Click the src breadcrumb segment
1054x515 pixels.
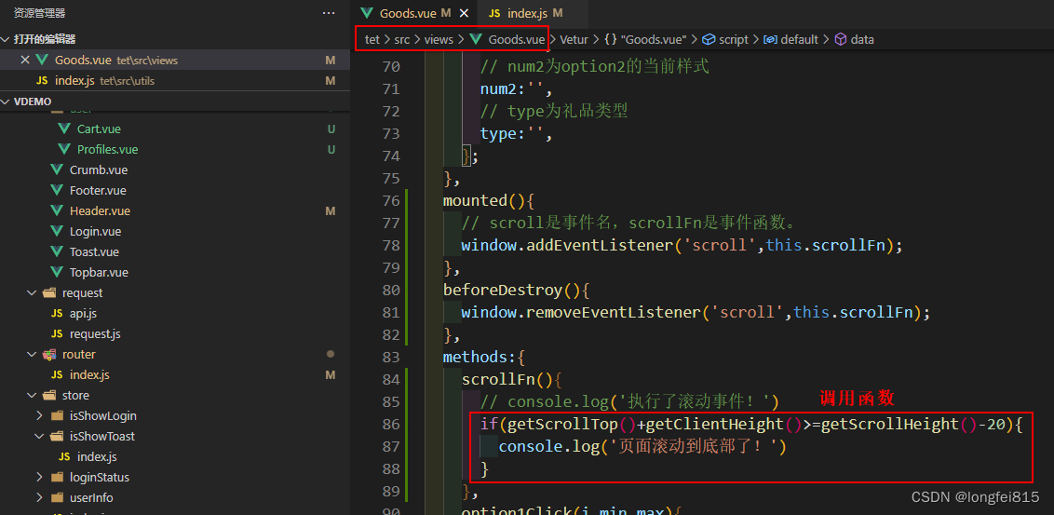(x=402, y=40)
